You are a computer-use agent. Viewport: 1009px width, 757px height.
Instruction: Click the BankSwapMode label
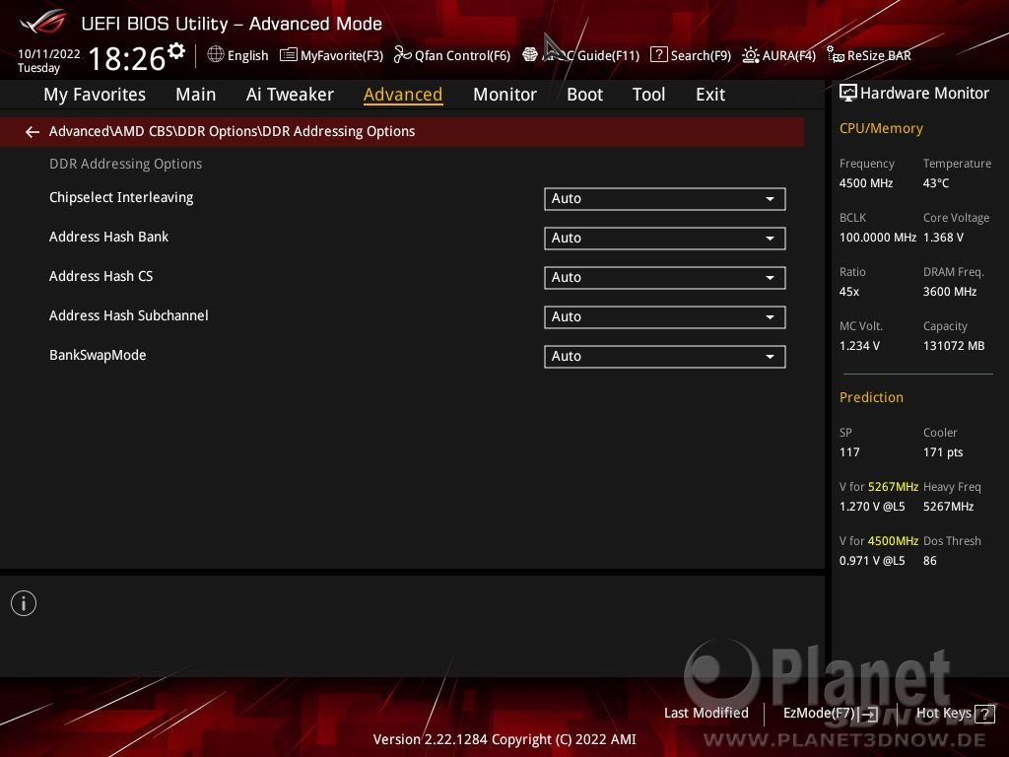(98, 355)
